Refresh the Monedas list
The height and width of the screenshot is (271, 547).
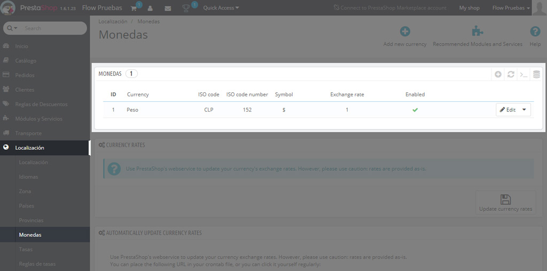pyautogui.click(x=511, y=74)
